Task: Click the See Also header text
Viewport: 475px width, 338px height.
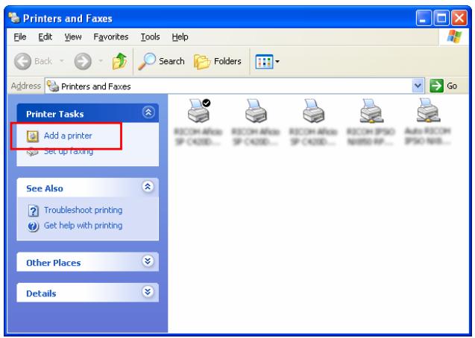Action: point(45,188)
